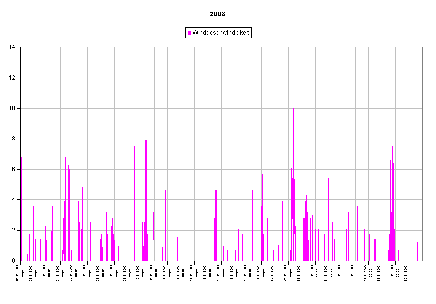Click the magenta Windgeschwindigkeit legend swatch

click(x=189, y=33)
